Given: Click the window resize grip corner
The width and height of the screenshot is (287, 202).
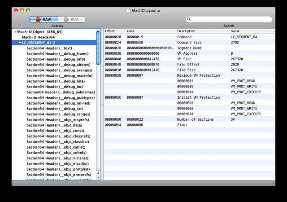Looking at the screenshot, I should pos(273,183).
